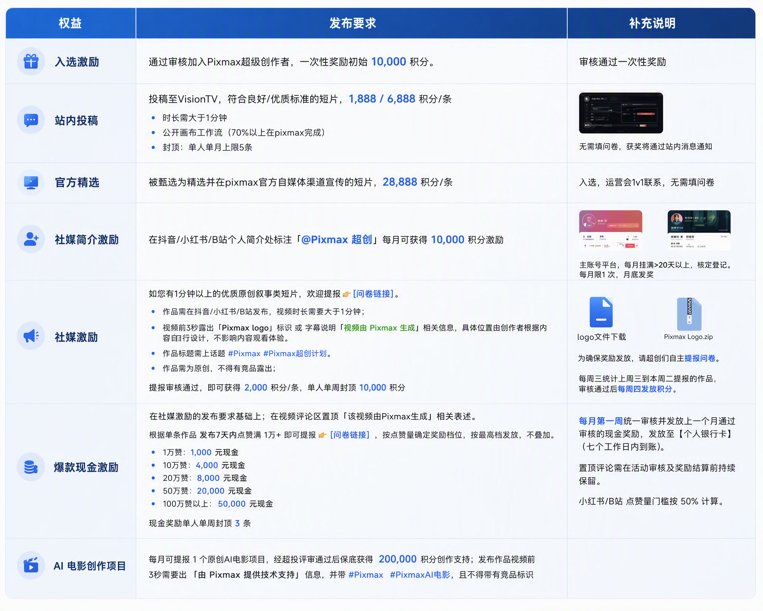
Task: Click the 20万赞：8,000 元现金 bullet
Action: click(x=205, y=478)
